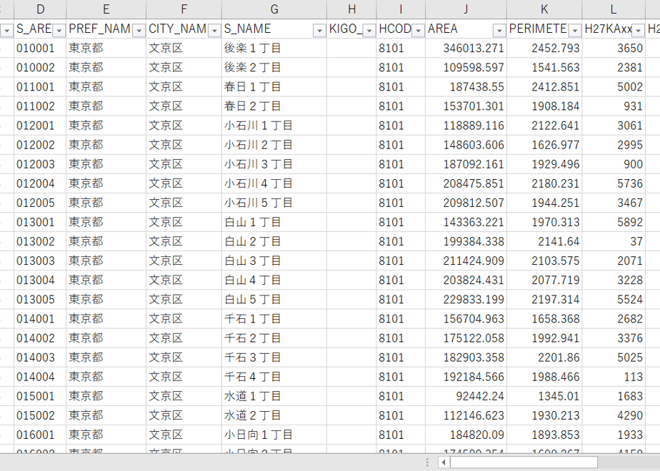Select column H header
The width and height of the screenshot is (660, 471).
point(351,9)
